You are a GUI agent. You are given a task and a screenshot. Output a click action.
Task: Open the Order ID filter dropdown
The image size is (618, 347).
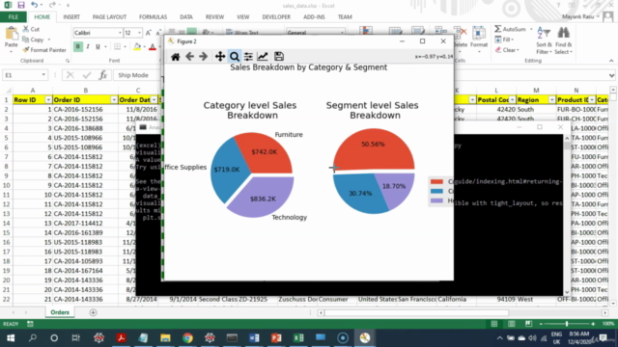tap(114, 100)
